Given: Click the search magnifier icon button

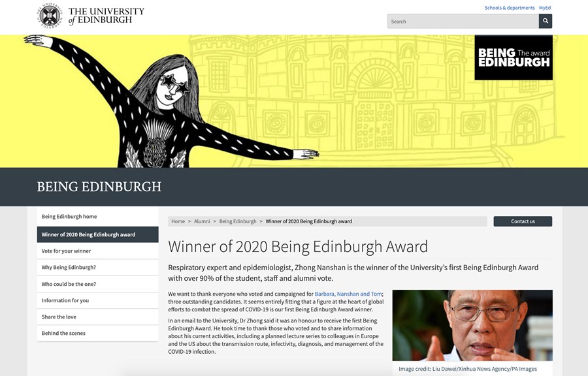Looking at the screenshot, I should [546, 22].
